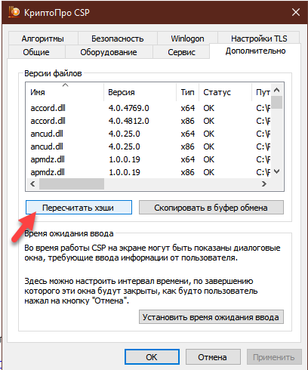Select the apmdz.dll x86 row
The height and width of the screenshot is (370, 308).
[149, 172]
